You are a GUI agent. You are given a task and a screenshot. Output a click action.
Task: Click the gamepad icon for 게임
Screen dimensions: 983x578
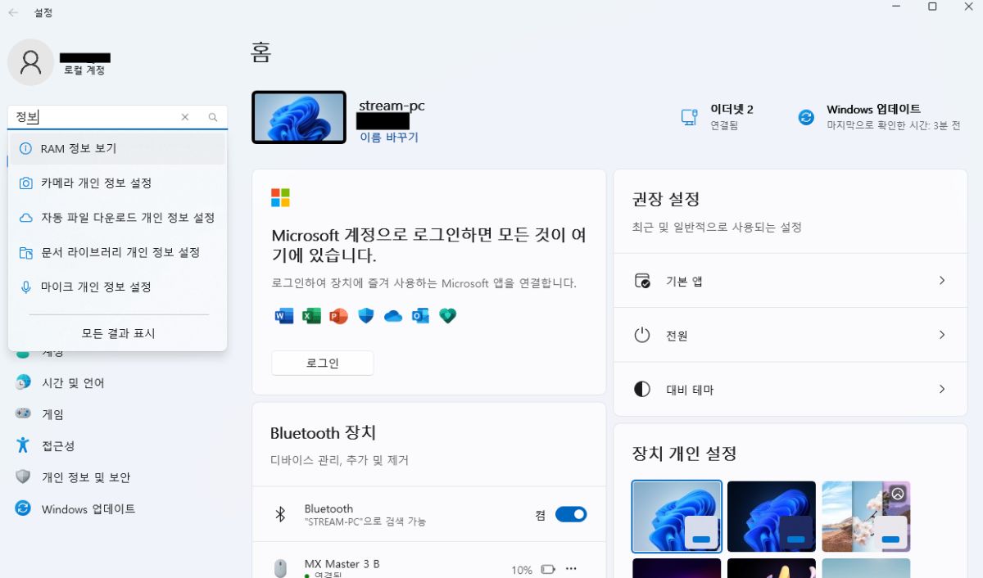23,413
